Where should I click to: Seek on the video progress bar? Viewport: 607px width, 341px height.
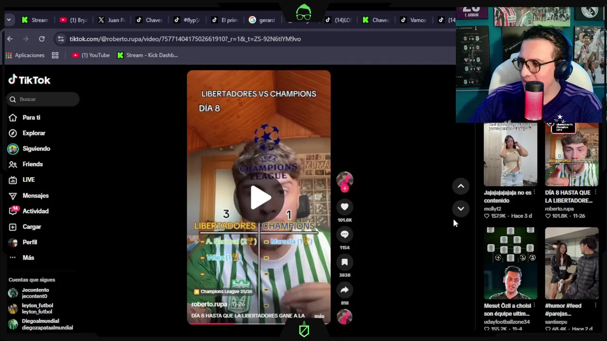258,323
